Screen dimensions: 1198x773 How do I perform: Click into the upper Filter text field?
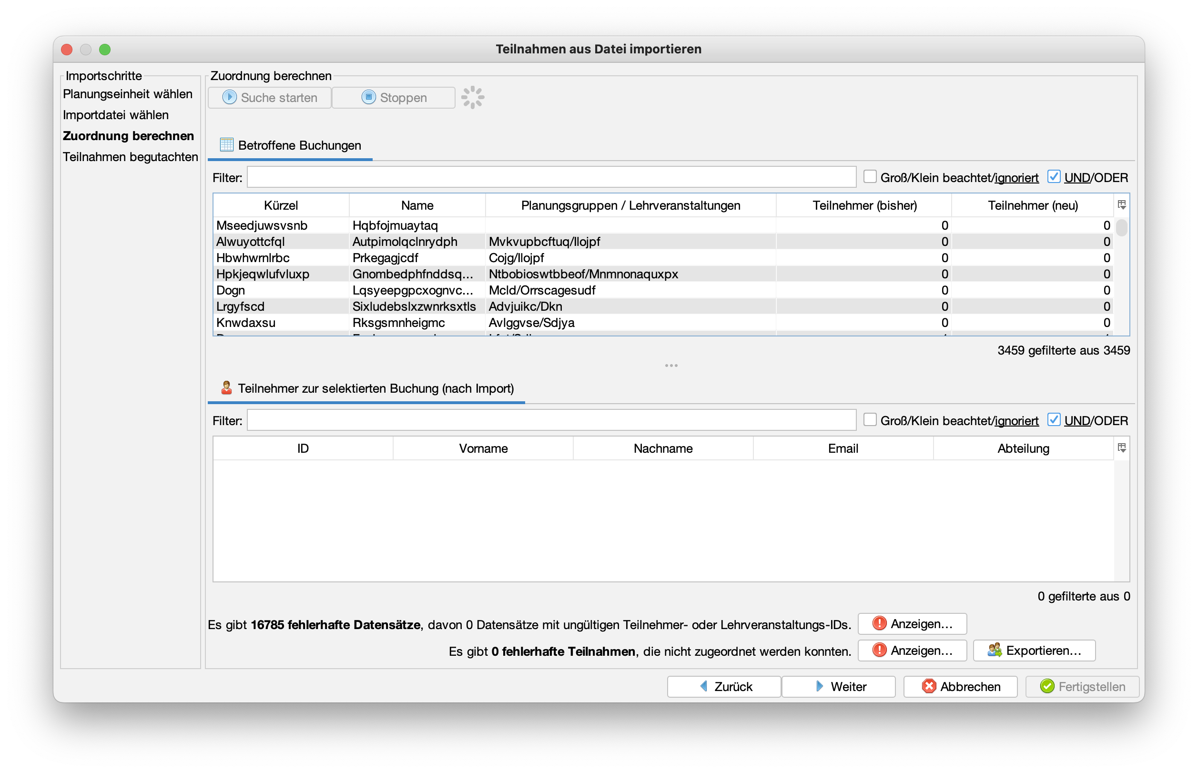tap(551, 177)
